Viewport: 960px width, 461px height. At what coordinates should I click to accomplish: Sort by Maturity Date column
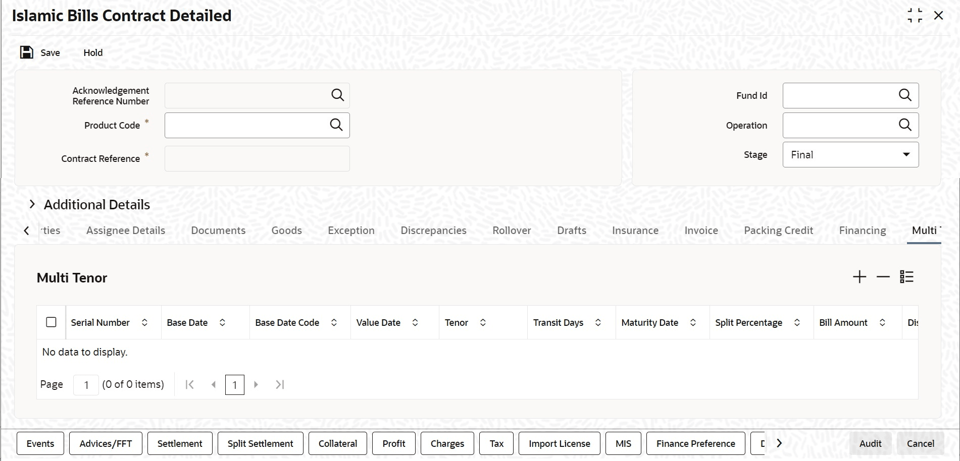pyautogui.click(x=693, y=322)
